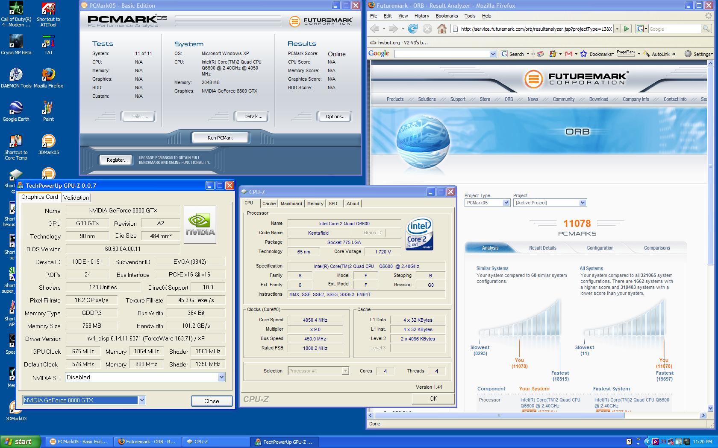This screenshot has height=448, width=718.
Task: Open the ATITool desktop shortcut
Action: pos(48,15)
